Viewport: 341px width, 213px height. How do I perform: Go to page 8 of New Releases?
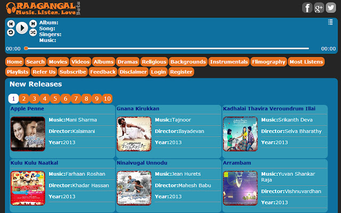point(86,99)
